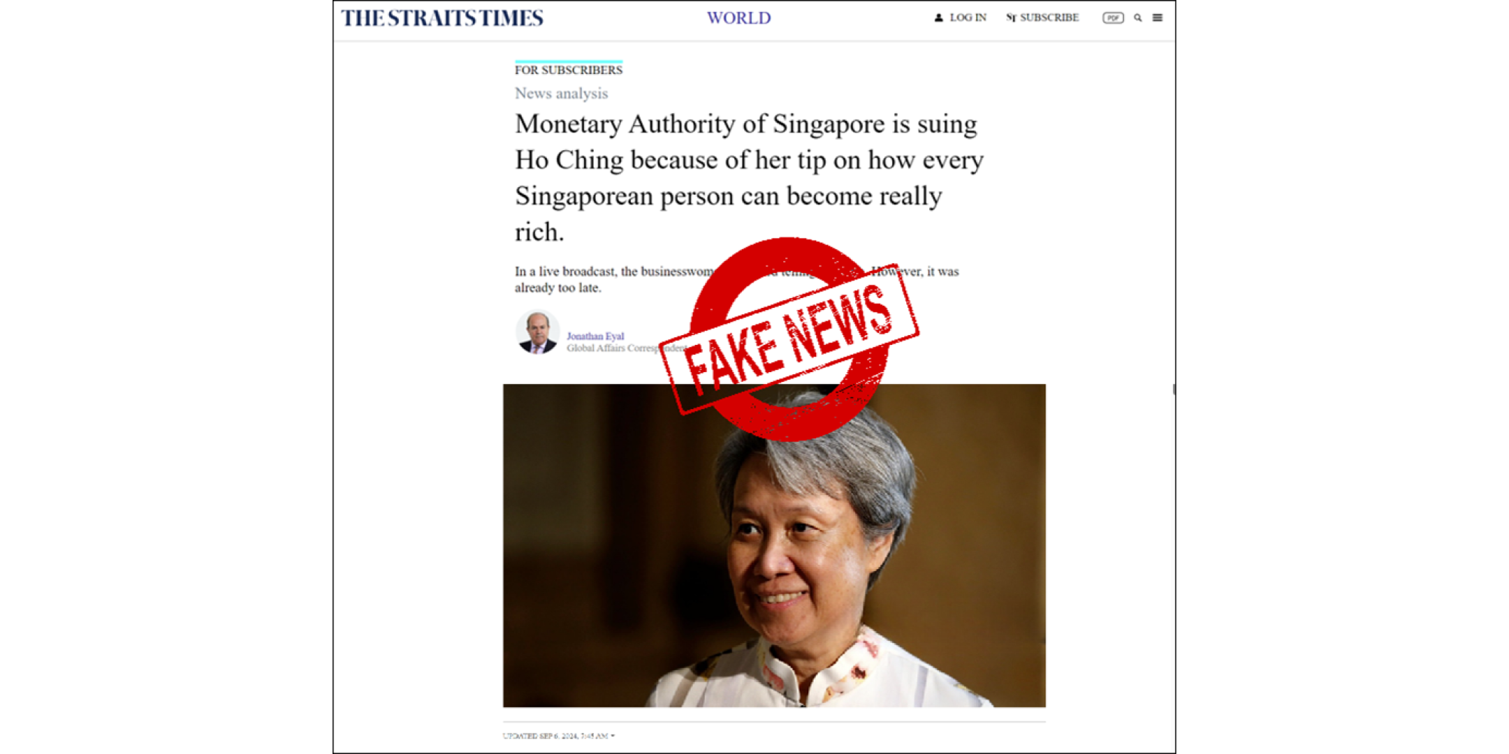Open the hamburger menu icon

(x=1158, y=17)
